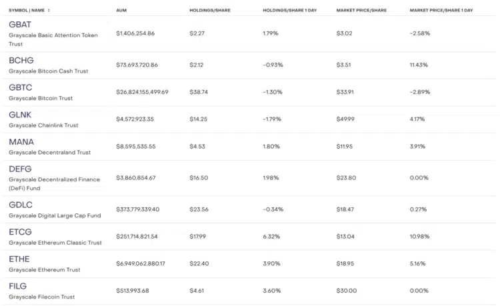Viewport: 500px width, 306px height.
Task: Open Grayscale Filecoin Trust name
Action: 42,297
